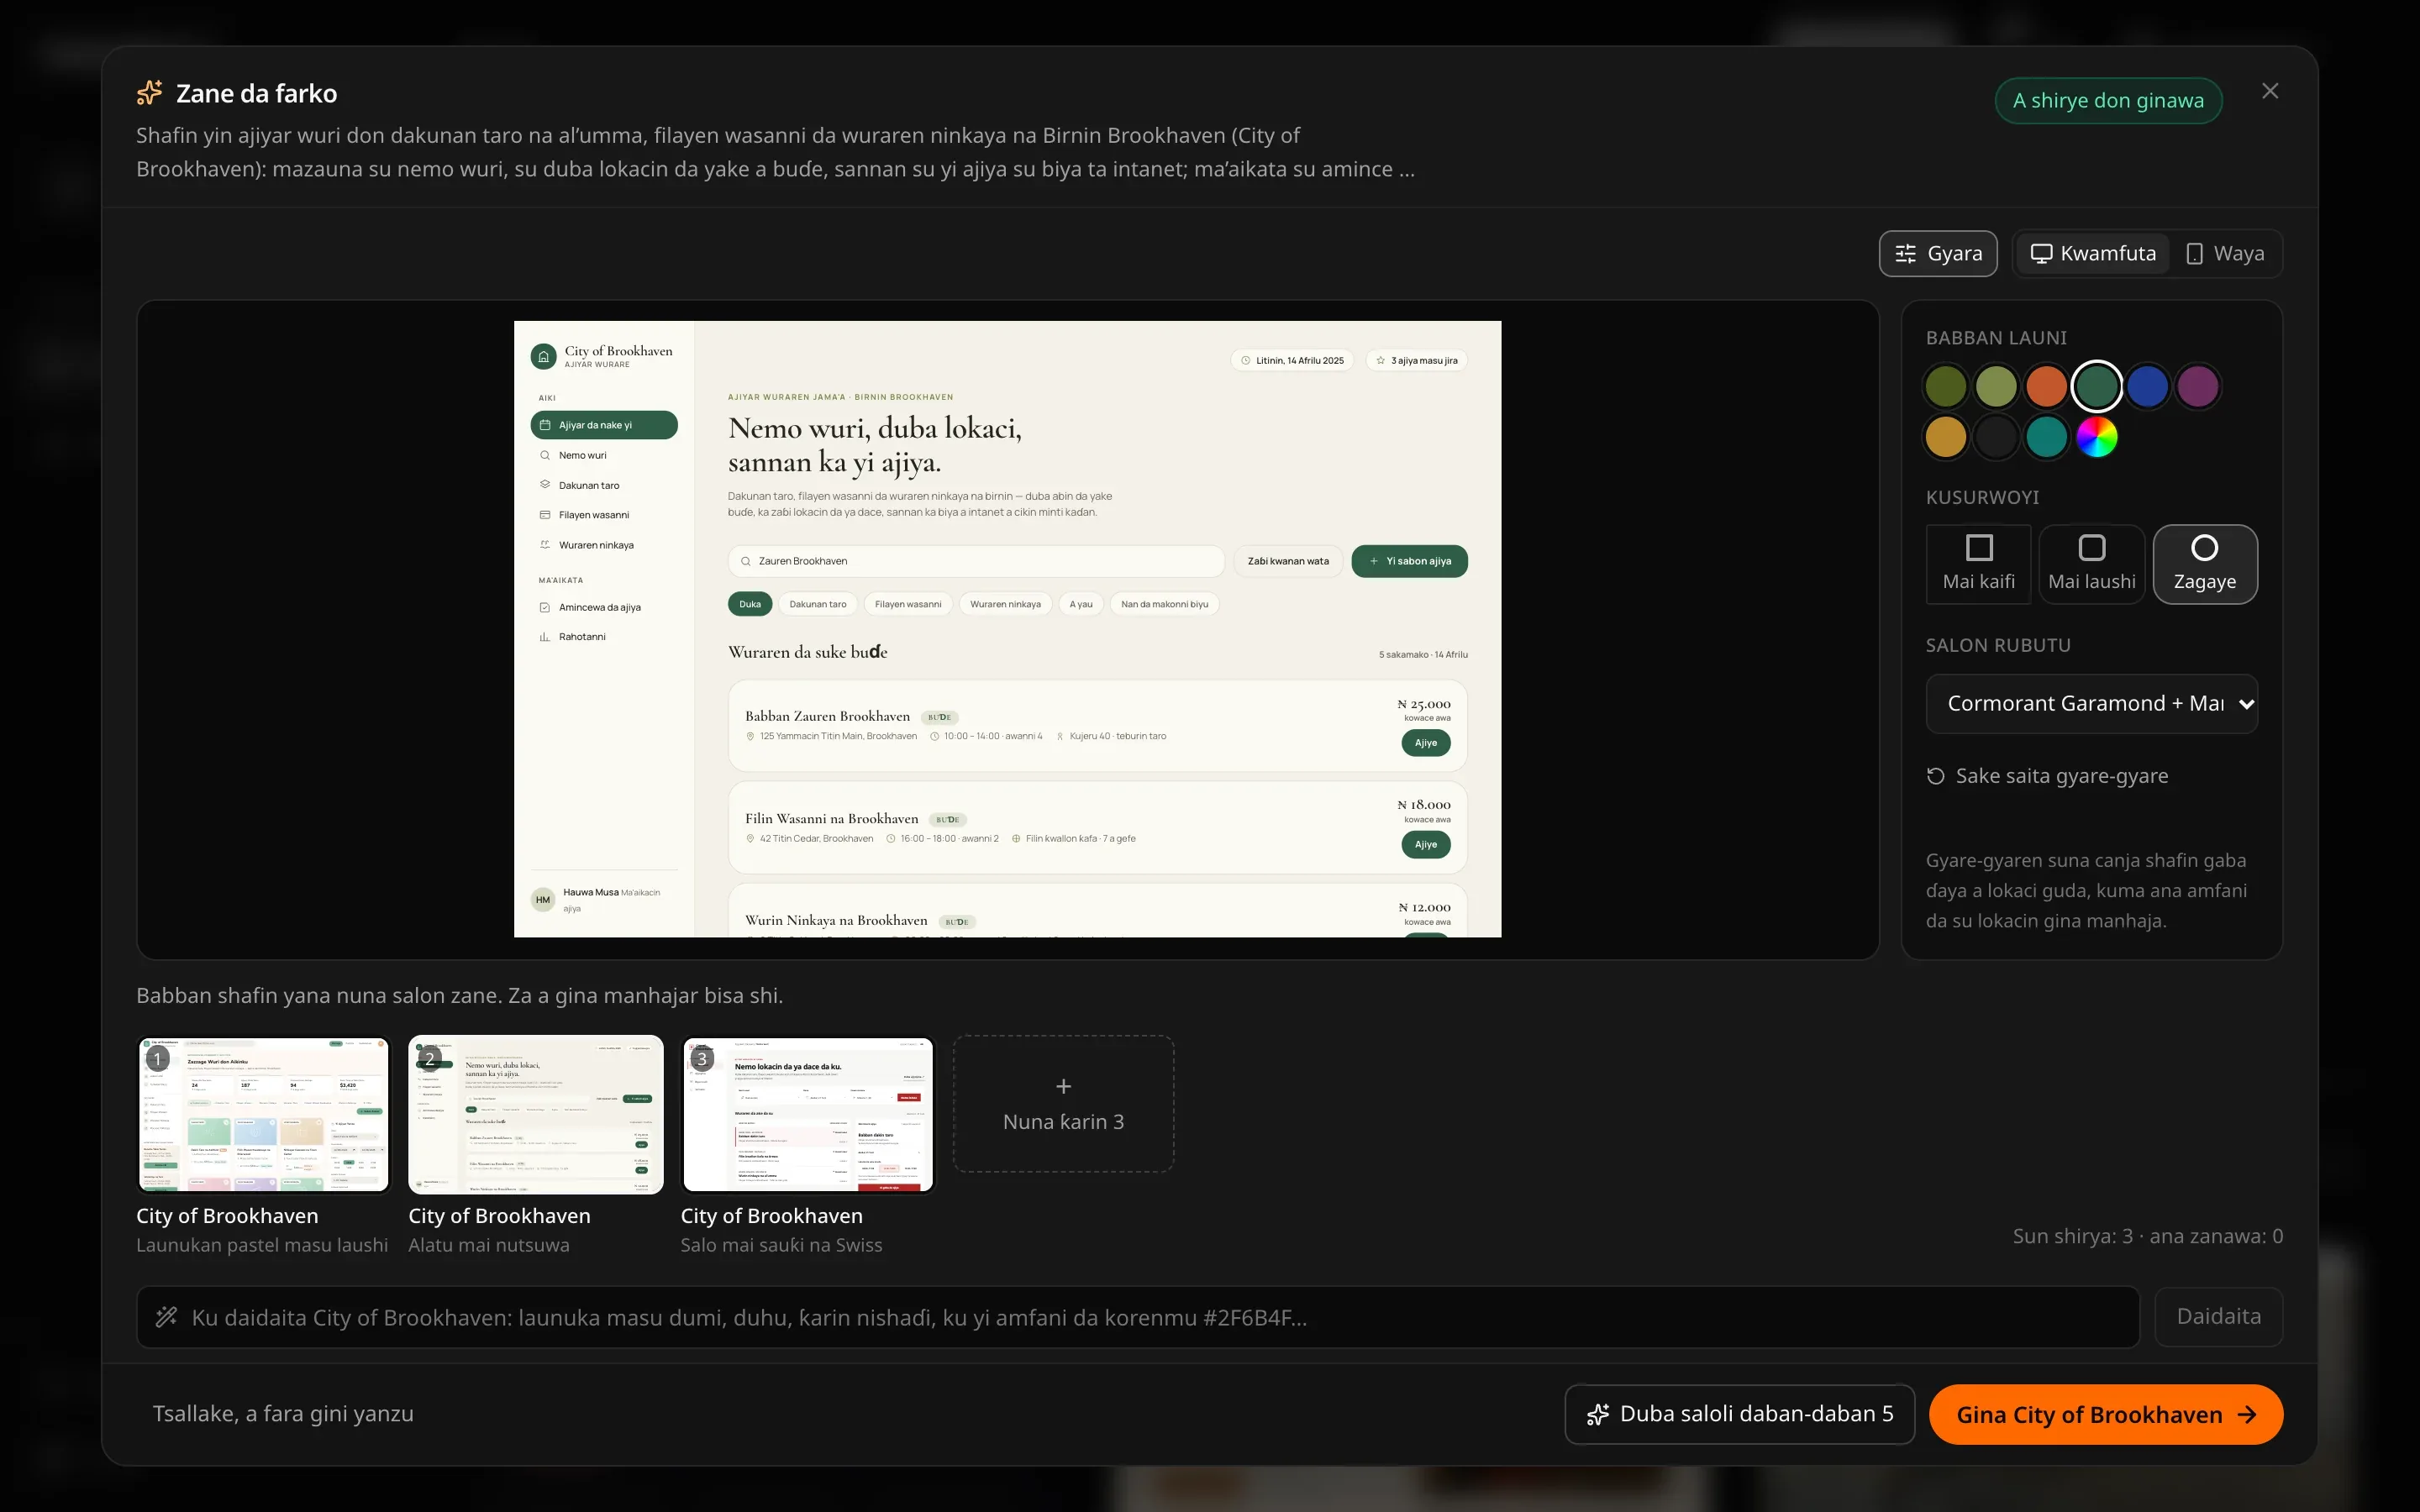Select Zagaye rounded corners

tap(2205, 564)
